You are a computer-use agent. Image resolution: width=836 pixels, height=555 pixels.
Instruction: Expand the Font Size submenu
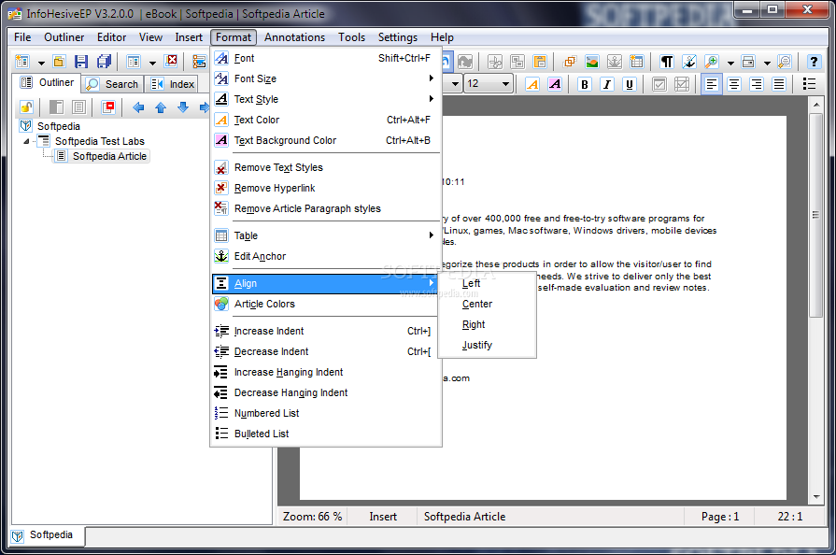click(326, 78)
